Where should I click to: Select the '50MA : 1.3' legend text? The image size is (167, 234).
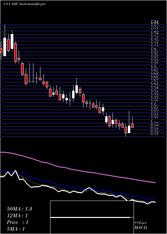(19, 209)
